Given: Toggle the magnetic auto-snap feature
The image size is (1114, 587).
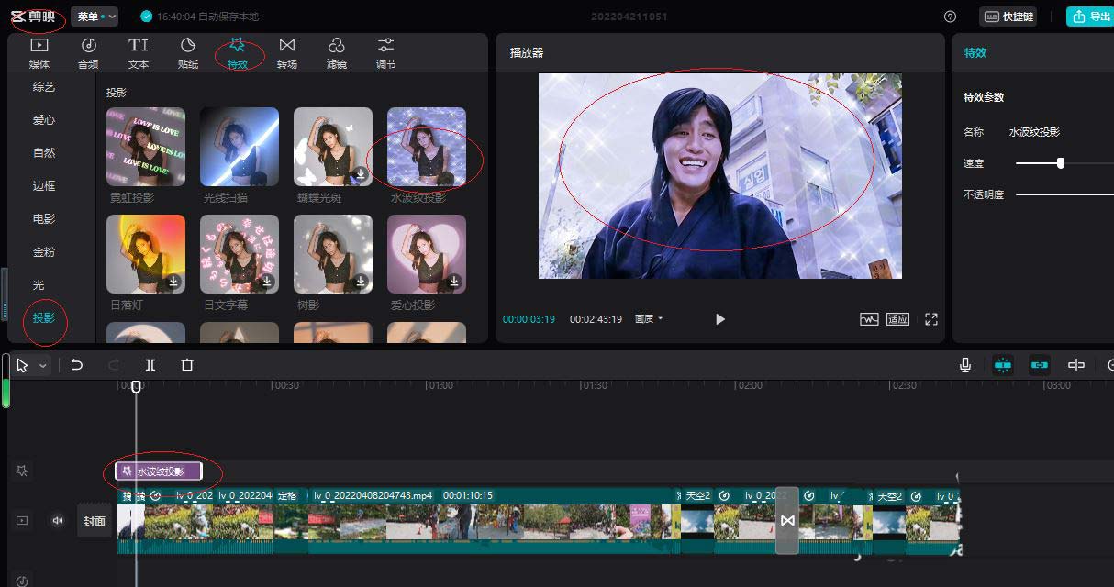Looking at the screenshot, I should point(1003,364).
